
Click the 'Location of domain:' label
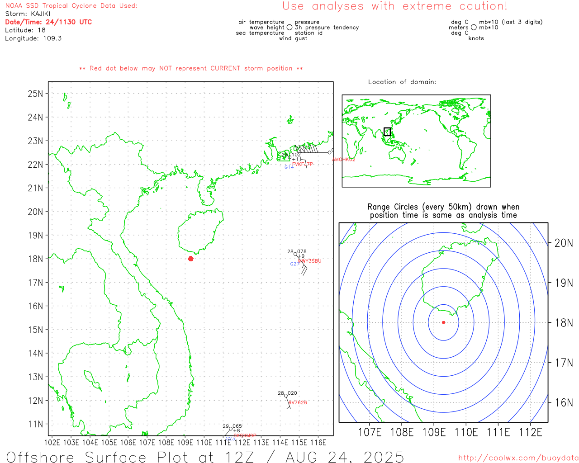402,82
